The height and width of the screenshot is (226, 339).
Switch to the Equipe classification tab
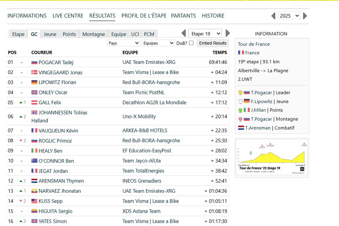point(119,34)
